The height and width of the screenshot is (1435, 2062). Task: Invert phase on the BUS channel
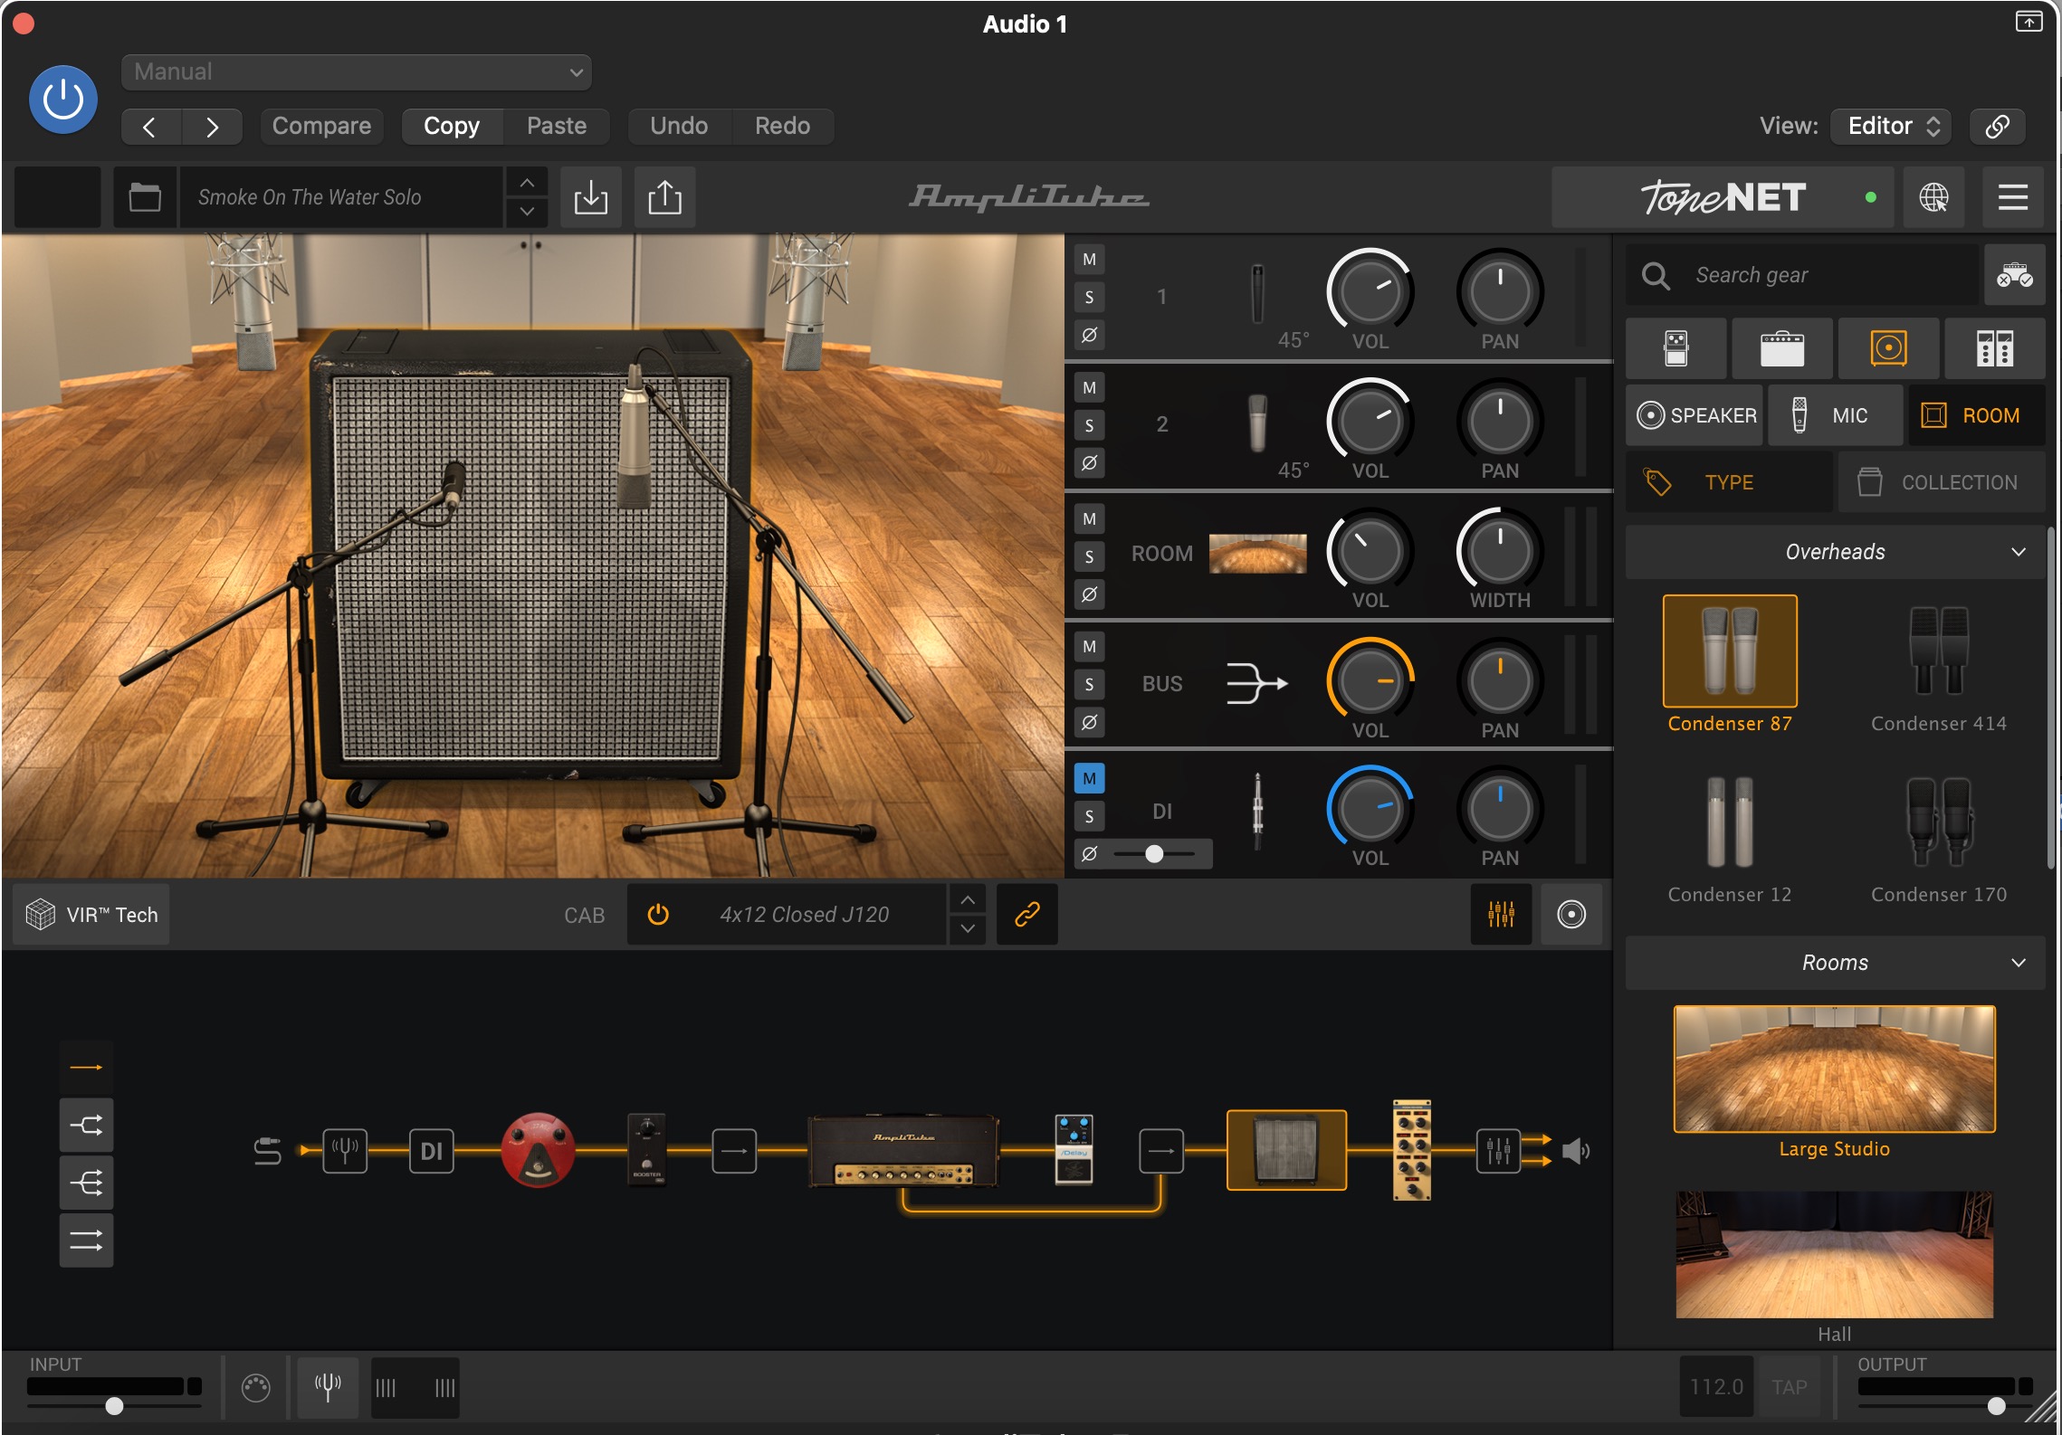[1090, 722]
